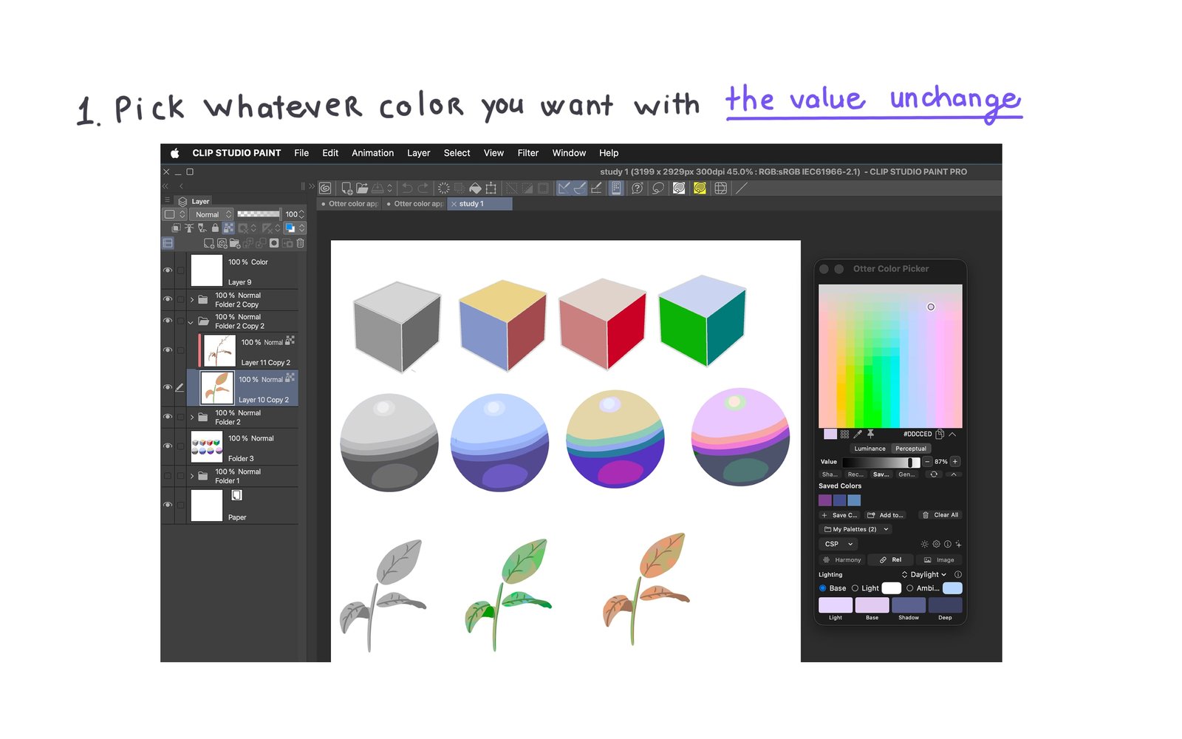Click the Perceptual button
The image size is (1182, 739).
click(911, 449)
